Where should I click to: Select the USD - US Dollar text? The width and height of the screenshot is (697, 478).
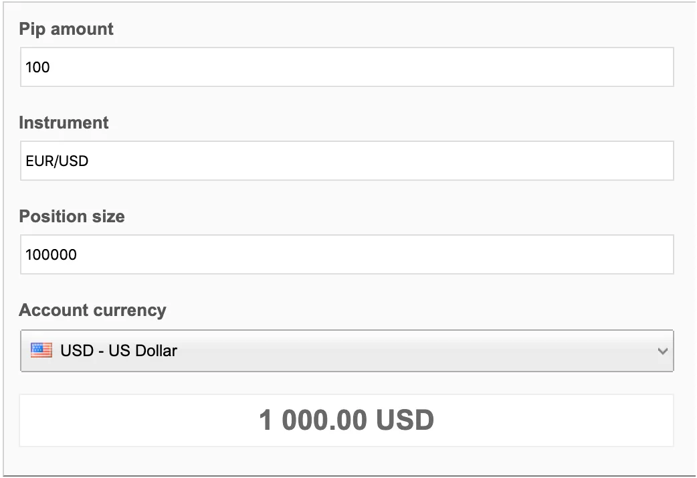pyautogui.click(x=118, y=351)
